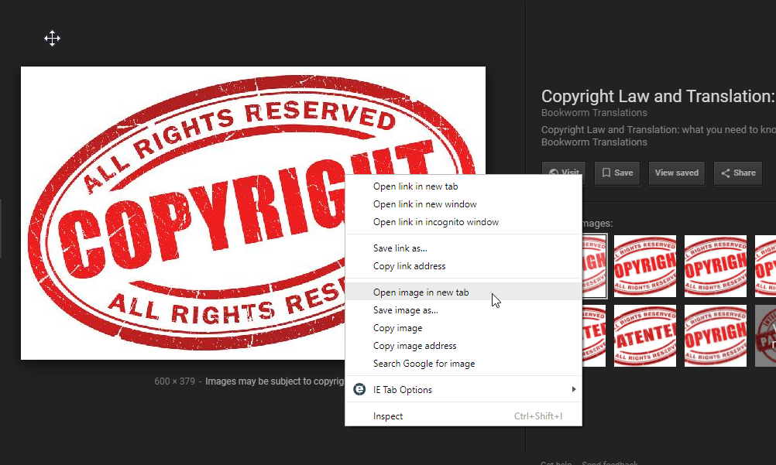
Task: Open Inspect from the context menu
Action: coord(463,416)
